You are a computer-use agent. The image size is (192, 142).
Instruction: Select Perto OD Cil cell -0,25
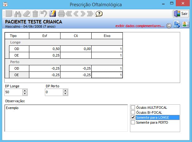[x=76, y=68]
